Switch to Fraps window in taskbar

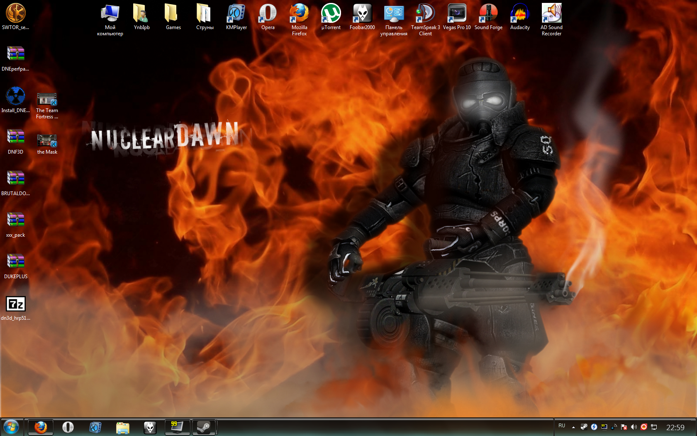tap(178, 427)
